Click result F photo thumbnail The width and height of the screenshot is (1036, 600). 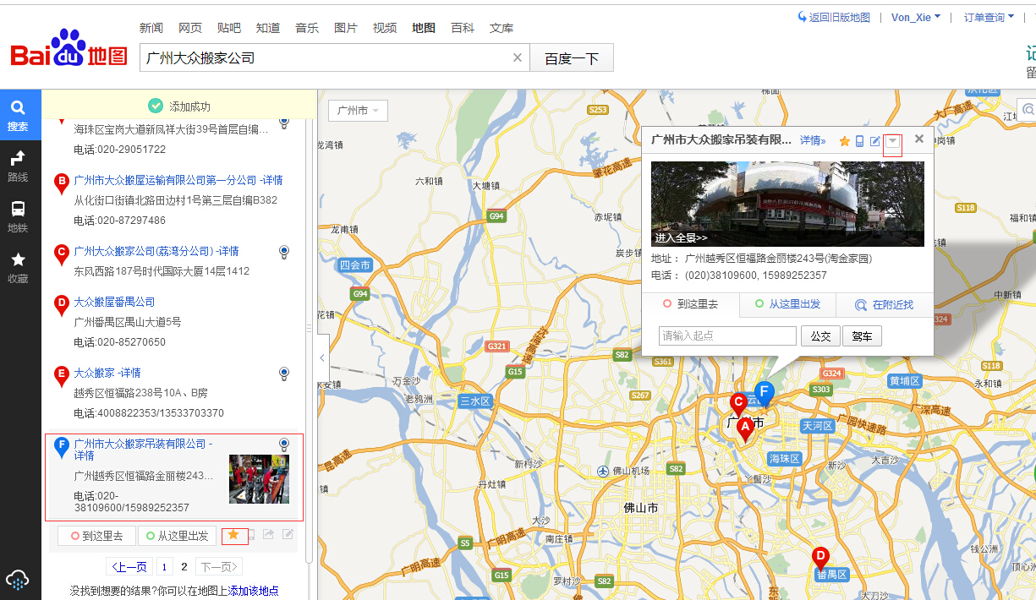[x=259, y=479]
